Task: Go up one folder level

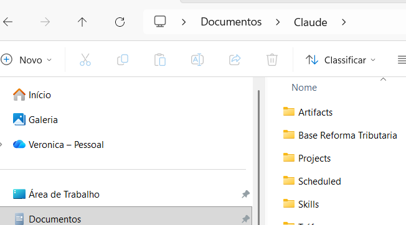Action: click(82, 22)
